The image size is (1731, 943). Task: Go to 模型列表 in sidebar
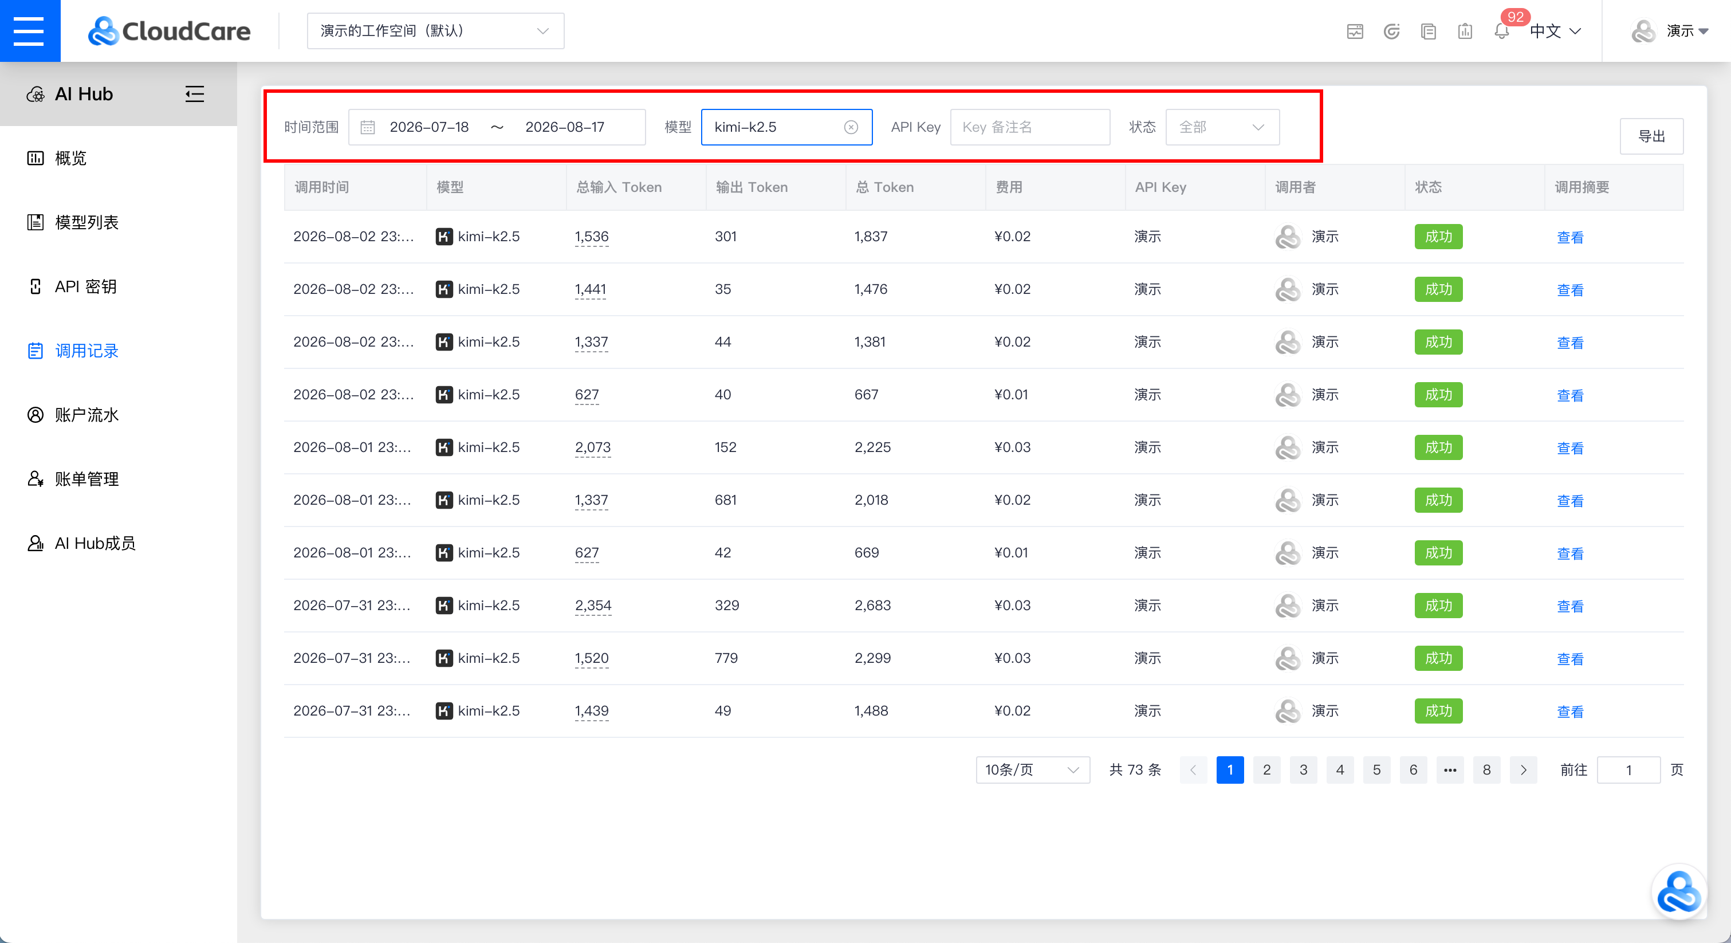coord(86,222)
